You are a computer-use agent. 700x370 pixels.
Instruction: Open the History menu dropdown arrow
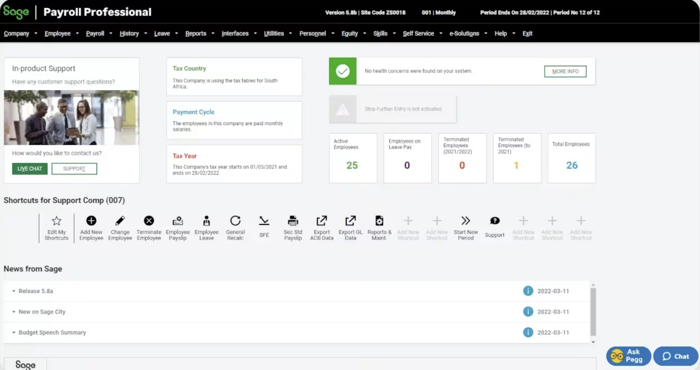(x=145, y=33)
